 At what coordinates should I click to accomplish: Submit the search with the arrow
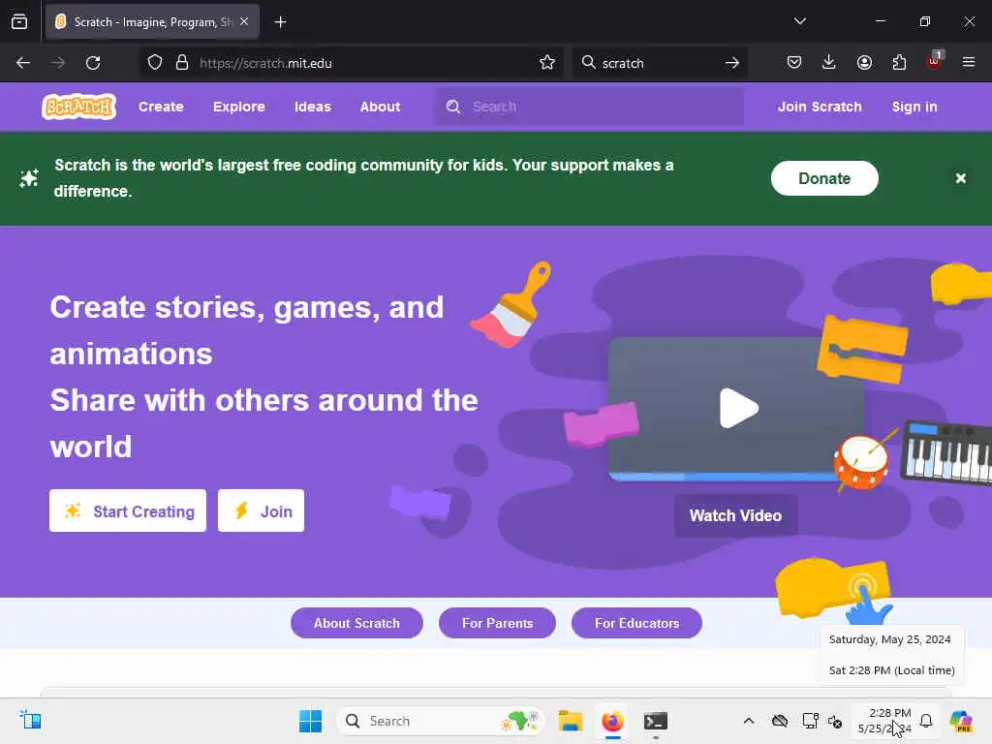click(x=732, y=63)
